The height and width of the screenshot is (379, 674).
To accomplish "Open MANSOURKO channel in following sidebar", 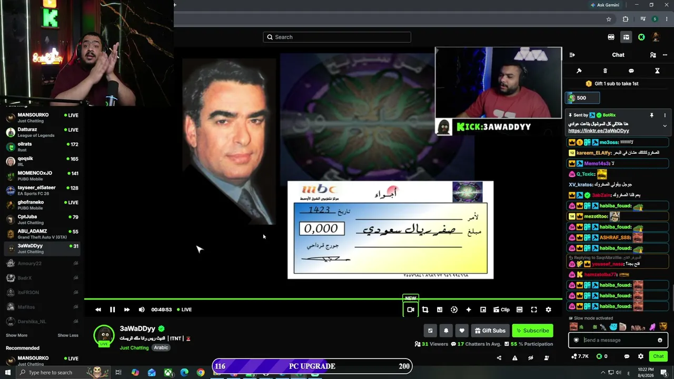I will 42,118.
